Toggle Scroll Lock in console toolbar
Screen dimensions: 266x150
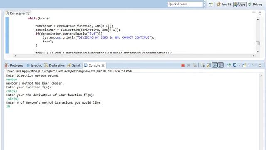click(209, 65)
